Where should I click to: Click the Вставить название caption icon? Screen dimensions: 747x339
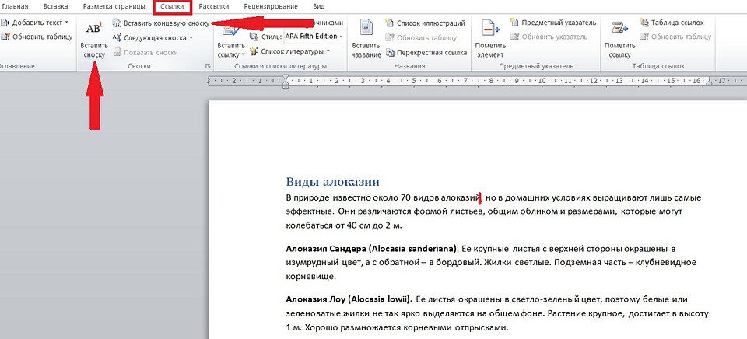tap(365, 30)
